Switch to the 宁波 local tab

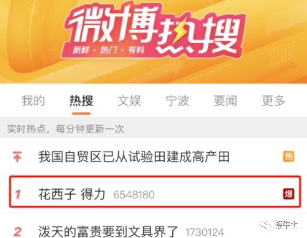pyautogui.click(x=177, y=101)
